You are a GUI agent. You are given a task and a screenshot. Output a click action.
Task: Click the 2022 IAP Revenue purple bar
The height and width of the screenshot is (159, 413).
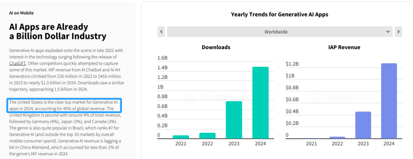coord(337,137)
